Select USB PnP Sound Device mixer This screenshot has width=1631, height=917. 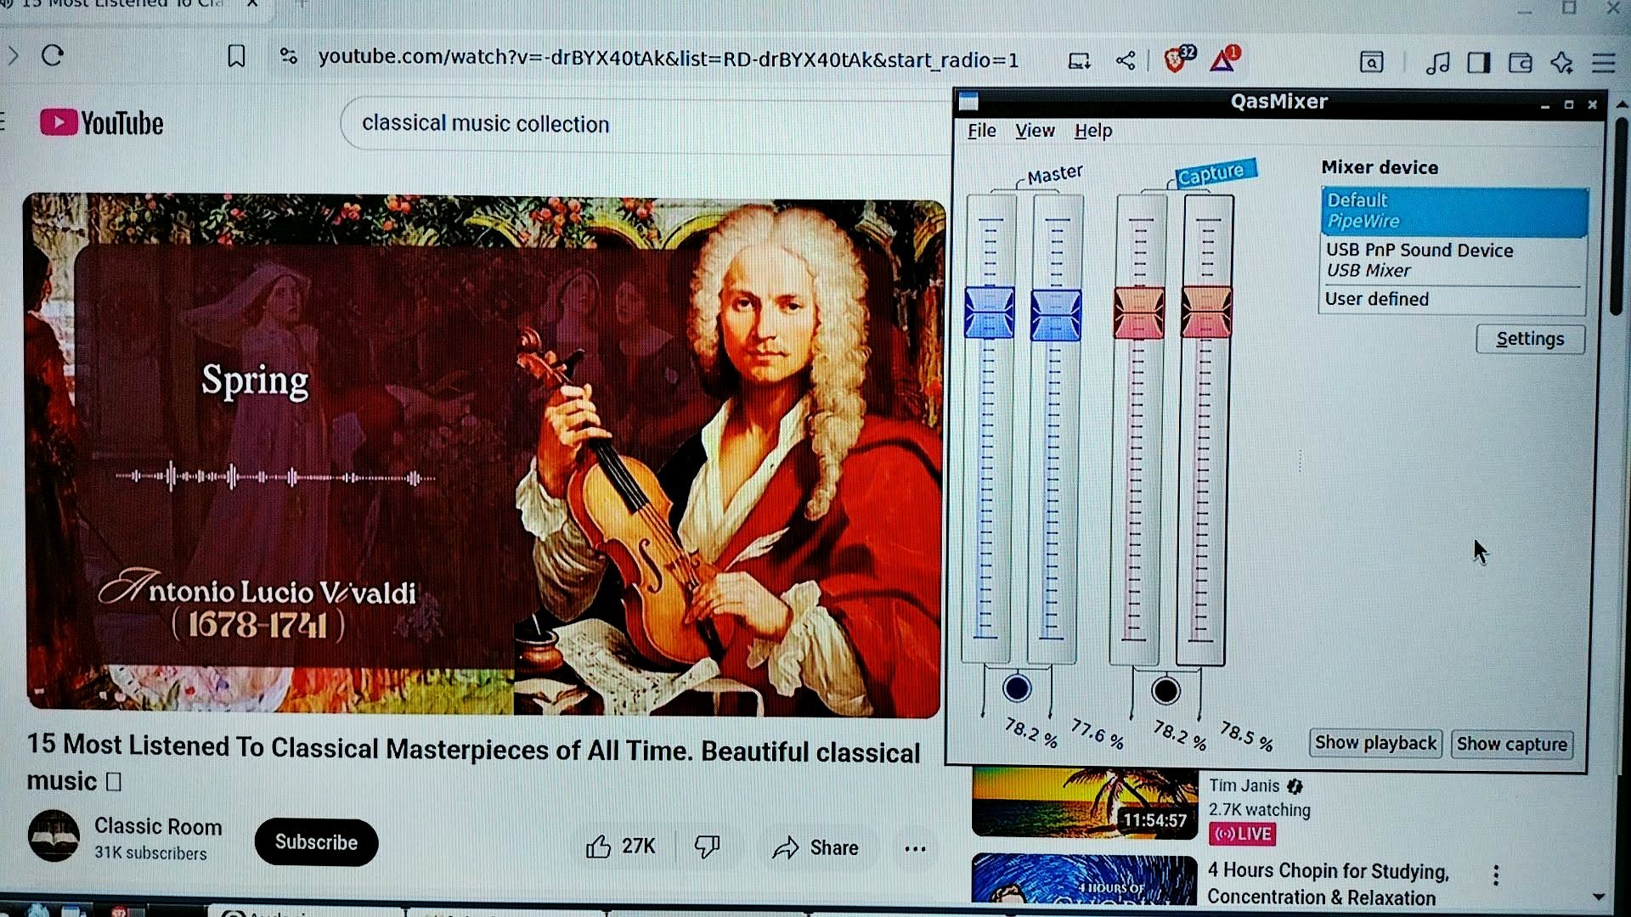[1453, 260]
